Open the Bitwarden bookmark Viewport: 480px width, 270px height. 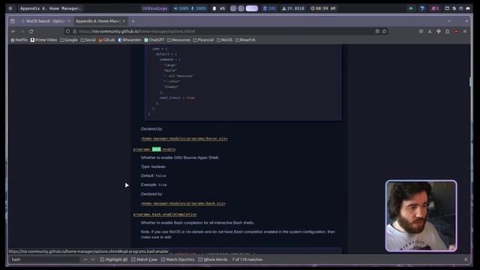[130, 40]
